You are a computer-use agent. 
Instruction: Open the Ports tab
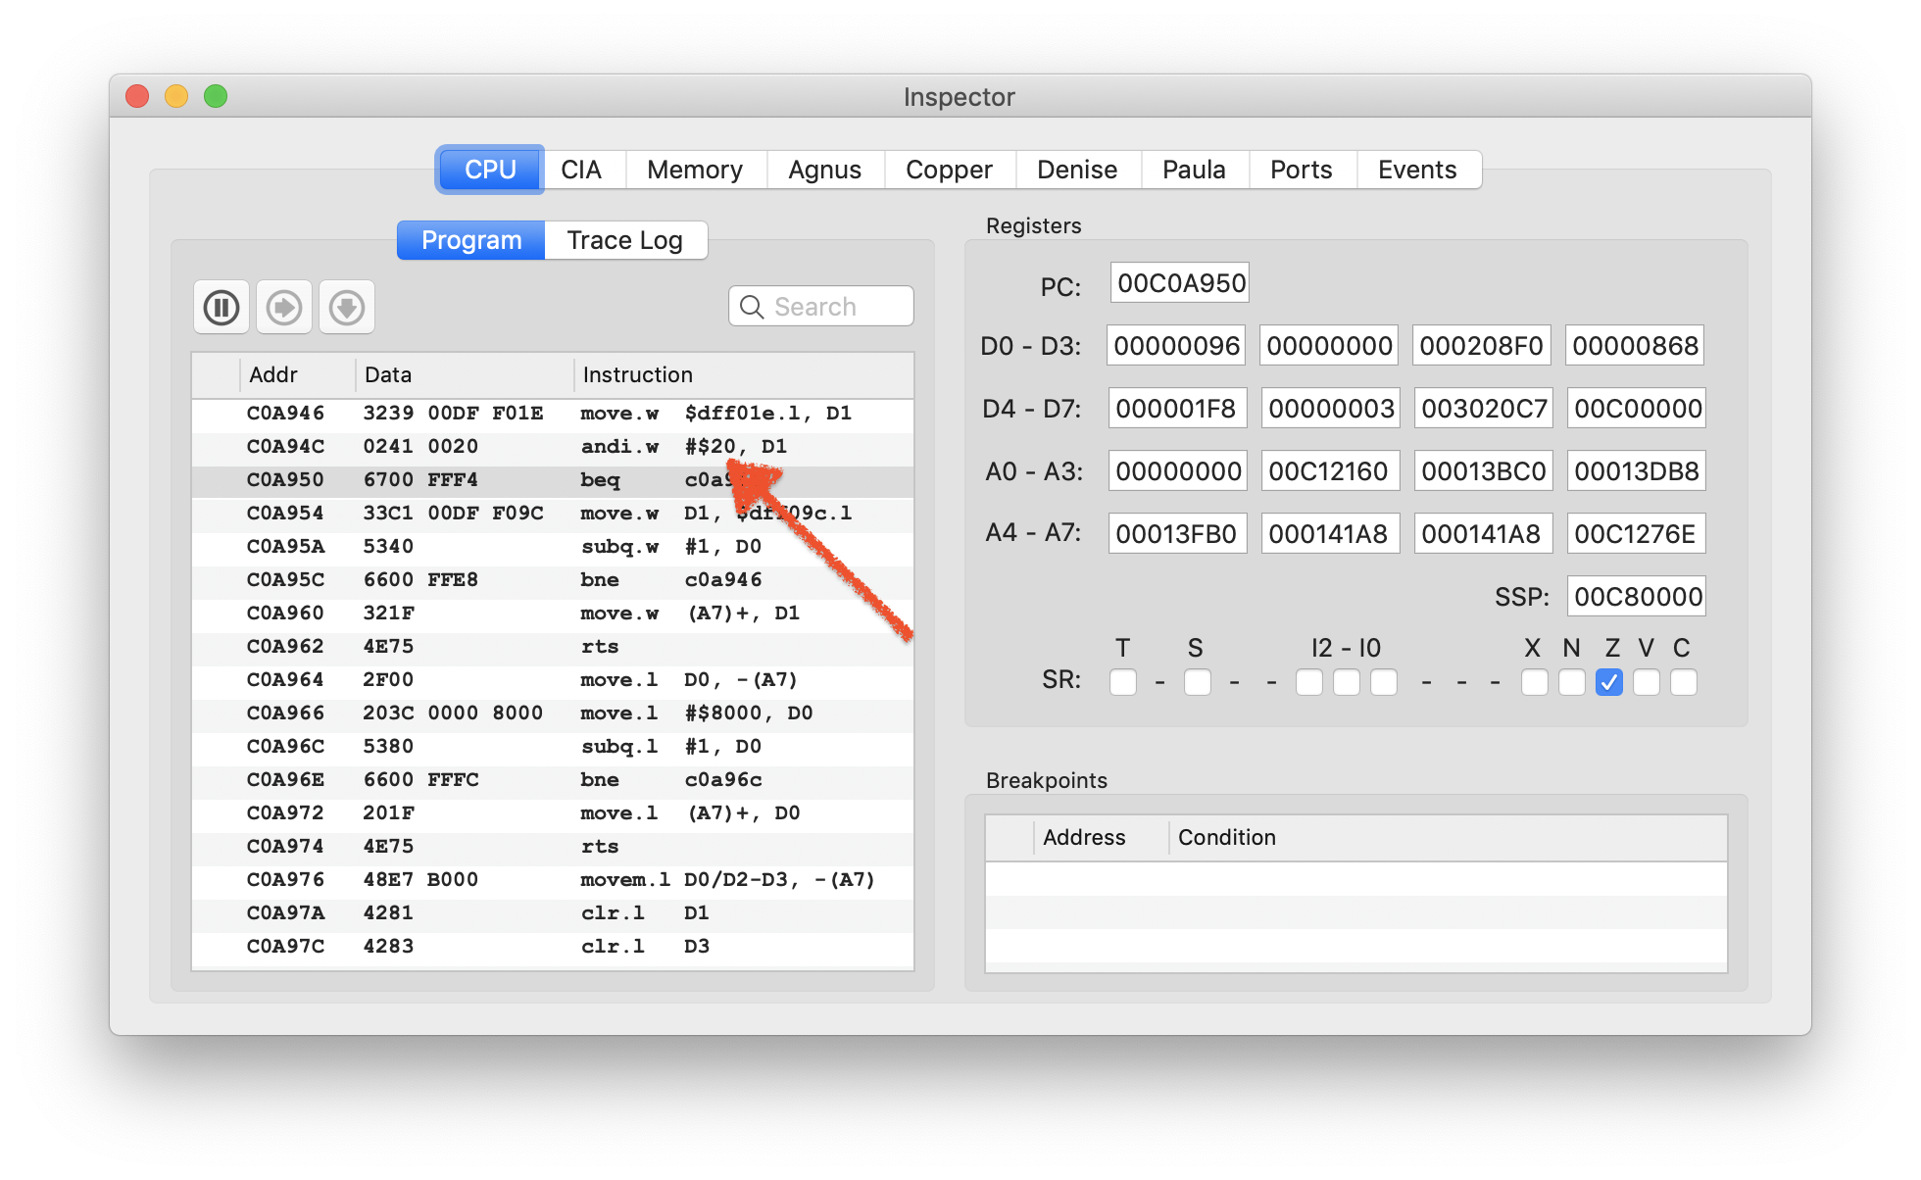click(x=1302, y=170)
